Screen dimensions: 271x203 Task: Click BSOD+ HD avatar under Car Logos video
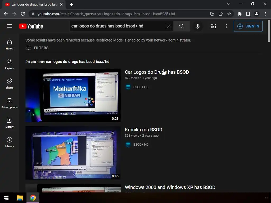128,87
